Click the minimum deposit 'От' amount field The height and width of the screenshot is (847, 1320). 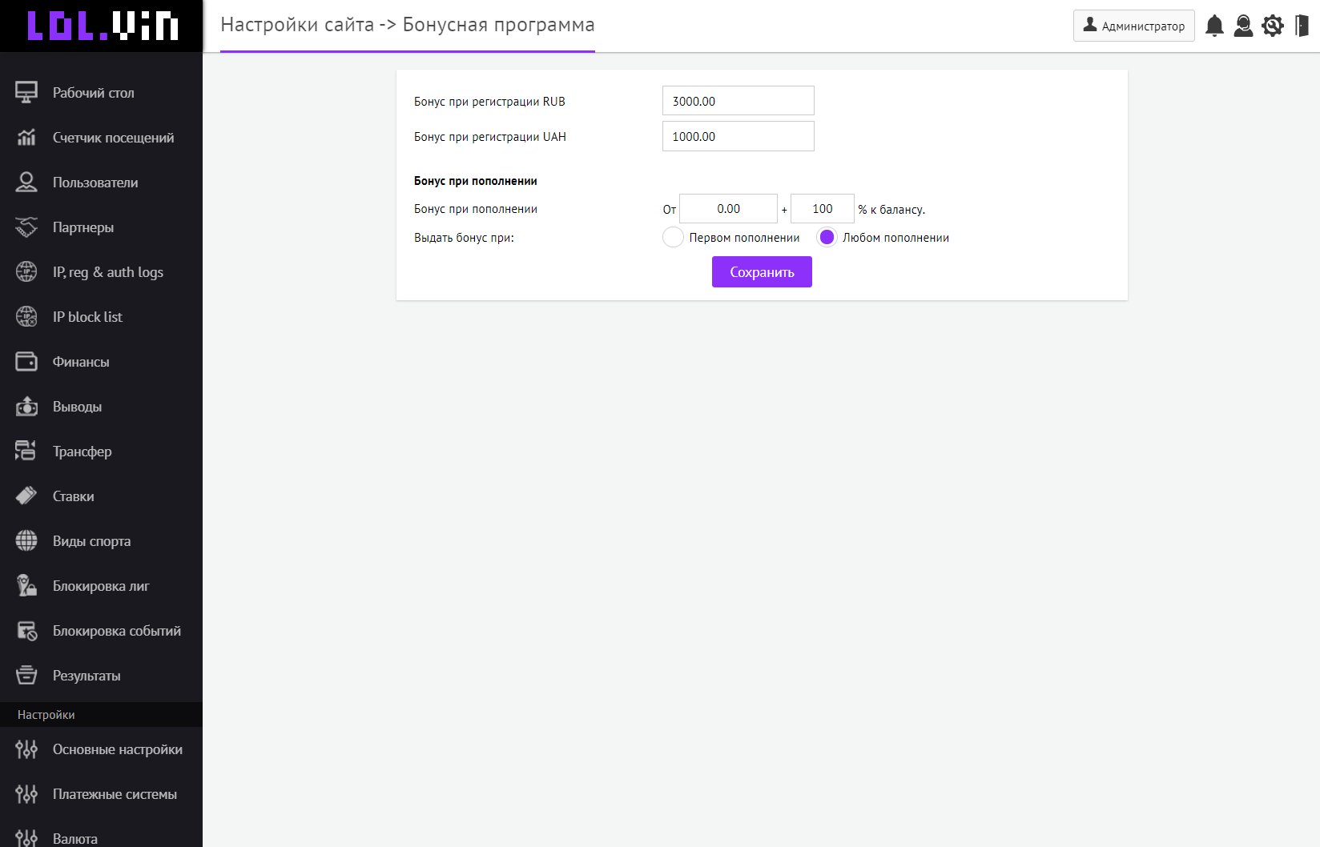pos(728,209)
